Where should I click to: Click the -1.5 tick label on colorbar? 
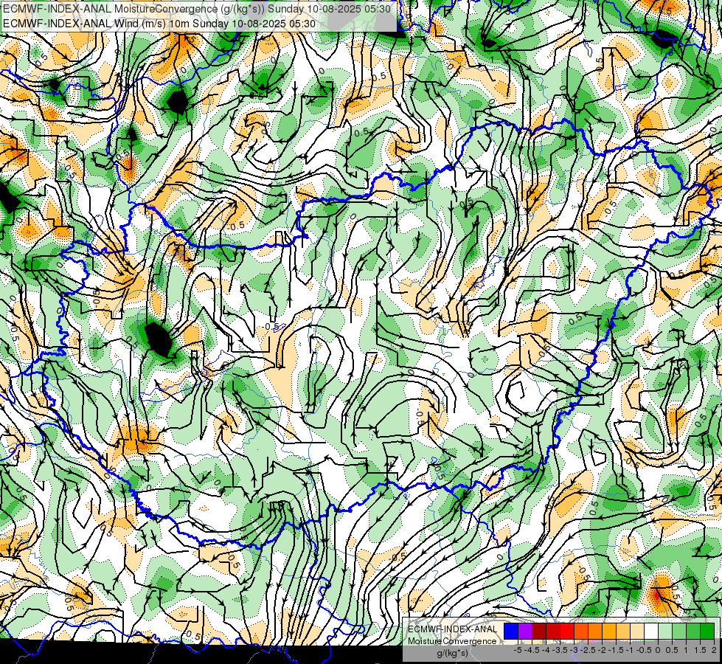click(x=616, y=650)
